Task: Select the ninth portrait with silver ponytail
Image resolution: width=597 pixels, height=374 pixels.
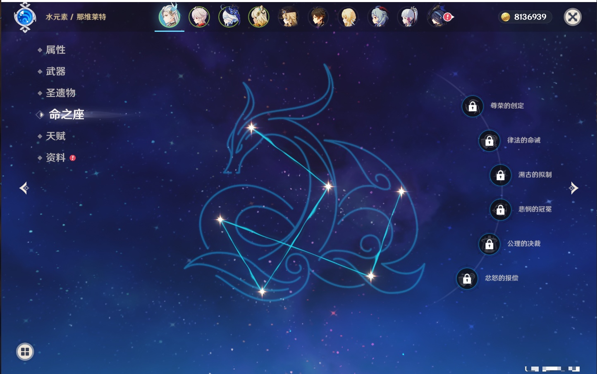Action: point(408,17)
